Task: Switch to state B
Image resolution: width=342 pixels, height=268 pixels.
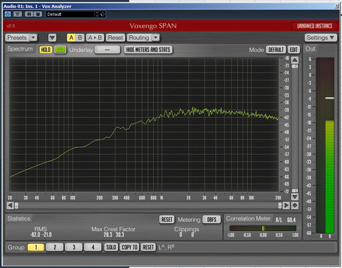Action: pos(80,38)
